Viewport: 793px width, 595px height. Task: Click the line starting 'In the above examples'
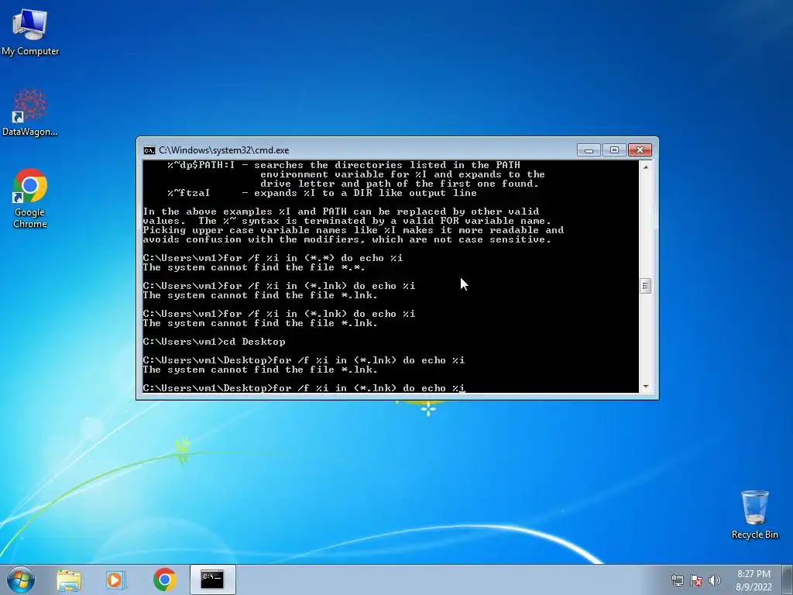click(341, 212)
